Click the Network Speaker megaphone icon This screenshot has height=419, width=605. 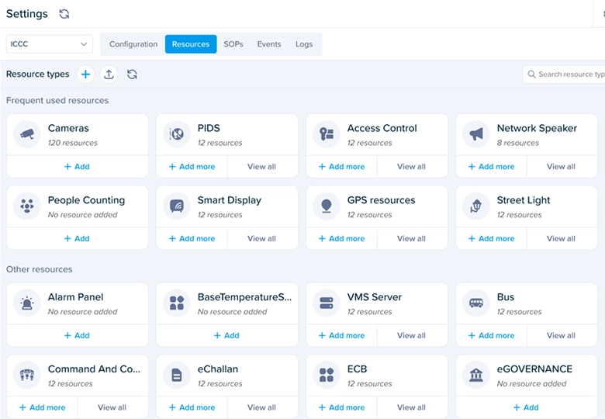(x=476, y=134)
